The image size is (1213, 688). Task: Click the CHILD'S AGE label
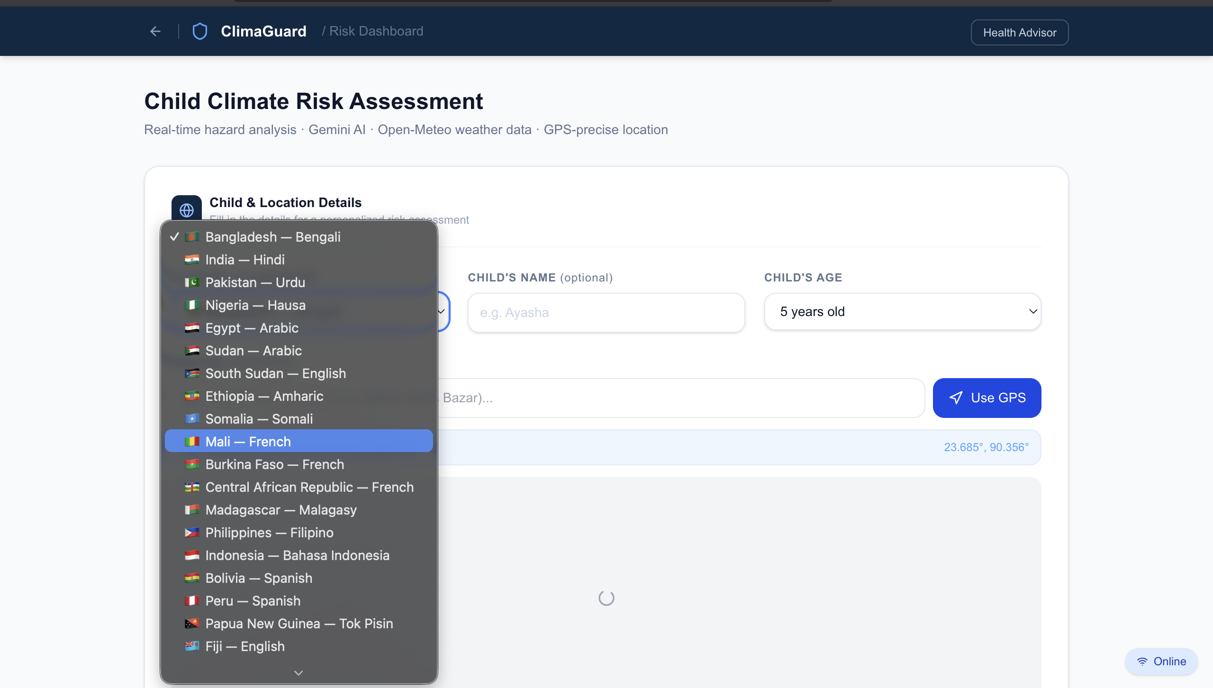pos(803,278)
